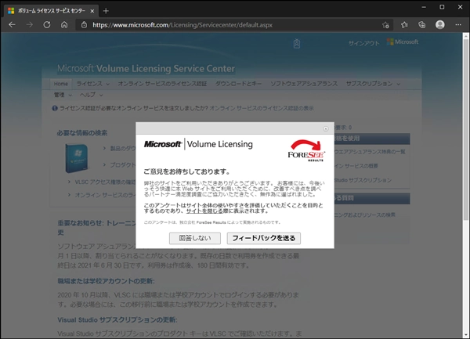Screen dimensions: 470x339
Task: Expand the 管理 dropdown menu
Action: [x=63, y=95]
